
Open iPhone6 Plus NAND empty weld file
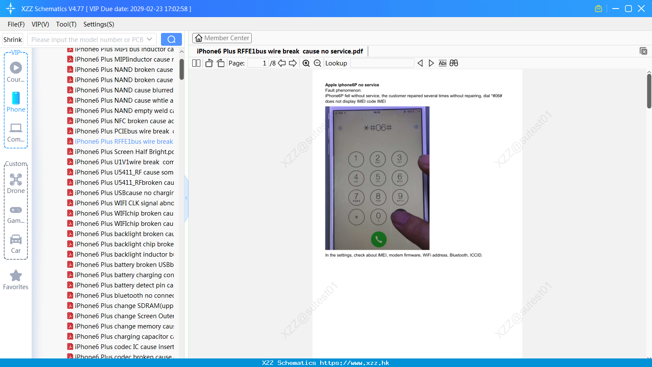pos(120,111)
